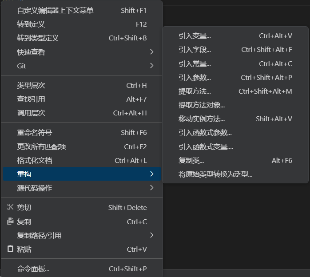Select 转到定义 menu item
Image resolution: width=310 pixels, height=277 pixels.
[x=82, y=24]
